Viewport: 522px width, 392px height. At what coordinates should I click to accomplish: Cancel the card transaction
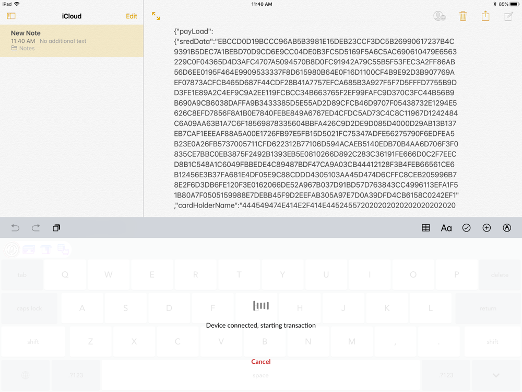[x=260, y=362]
